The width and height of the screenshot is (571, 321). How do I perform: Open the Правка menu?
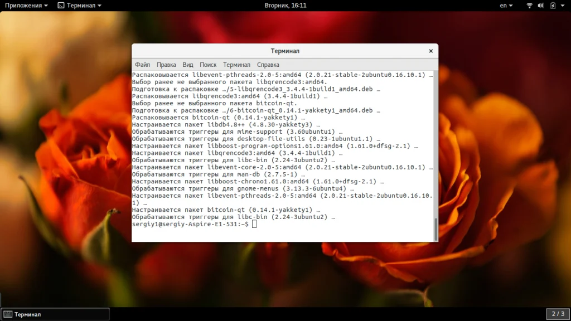pyautogui.click(x=166, y=65)
